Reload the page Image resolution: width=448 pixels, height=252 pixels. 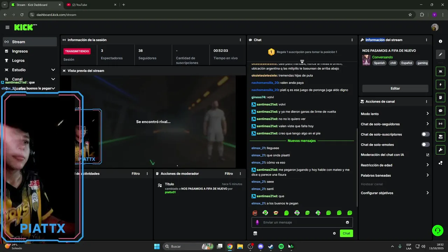pyautogui.click(x=22, y=15)
